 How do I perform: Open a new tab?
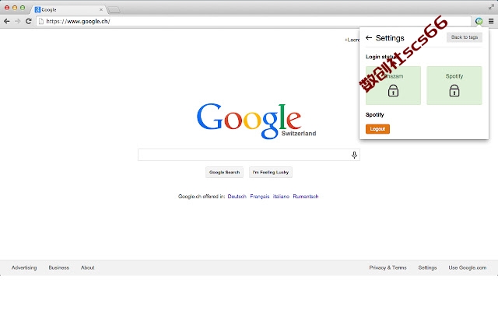tap(114, 10)
